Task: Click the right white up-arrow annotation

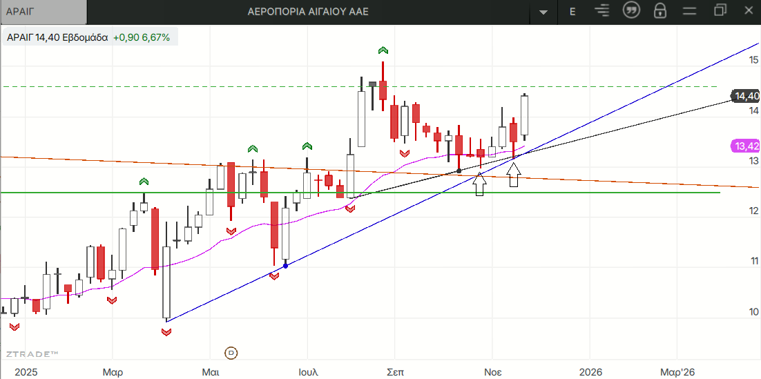Action: pyautogui.click(x=514, y=175)
